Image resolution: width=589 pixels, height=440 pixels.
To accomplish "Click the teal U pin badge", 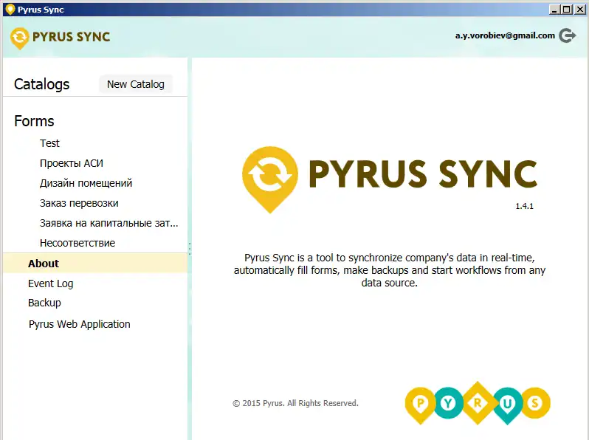I will (507, 405).
